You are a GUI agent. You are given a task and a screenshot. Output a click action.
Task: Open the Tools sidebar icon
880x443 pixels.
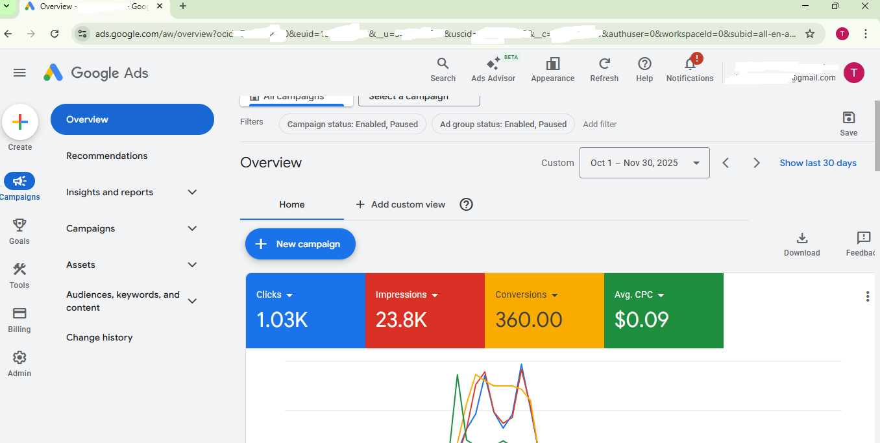point(19,275)
